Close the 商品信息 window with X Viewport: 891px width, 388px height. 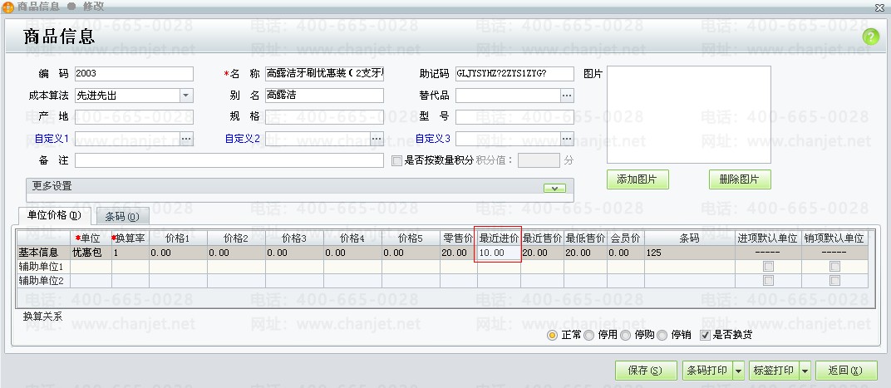879,7
